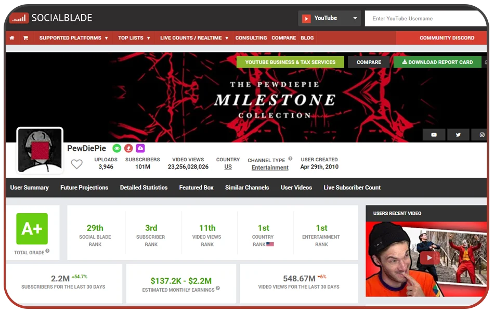Click PewDiePie's profile avatar
Viewport: 494px width, 312px height.
point(40,150)
